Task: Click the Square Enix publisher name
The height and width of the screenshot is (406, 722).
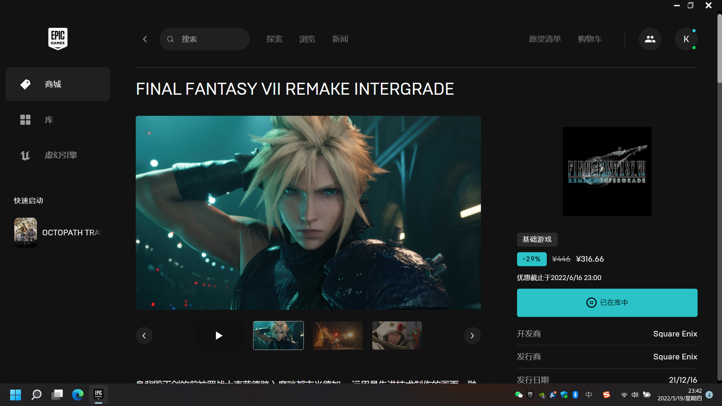Action: click(x=675, y=357)
